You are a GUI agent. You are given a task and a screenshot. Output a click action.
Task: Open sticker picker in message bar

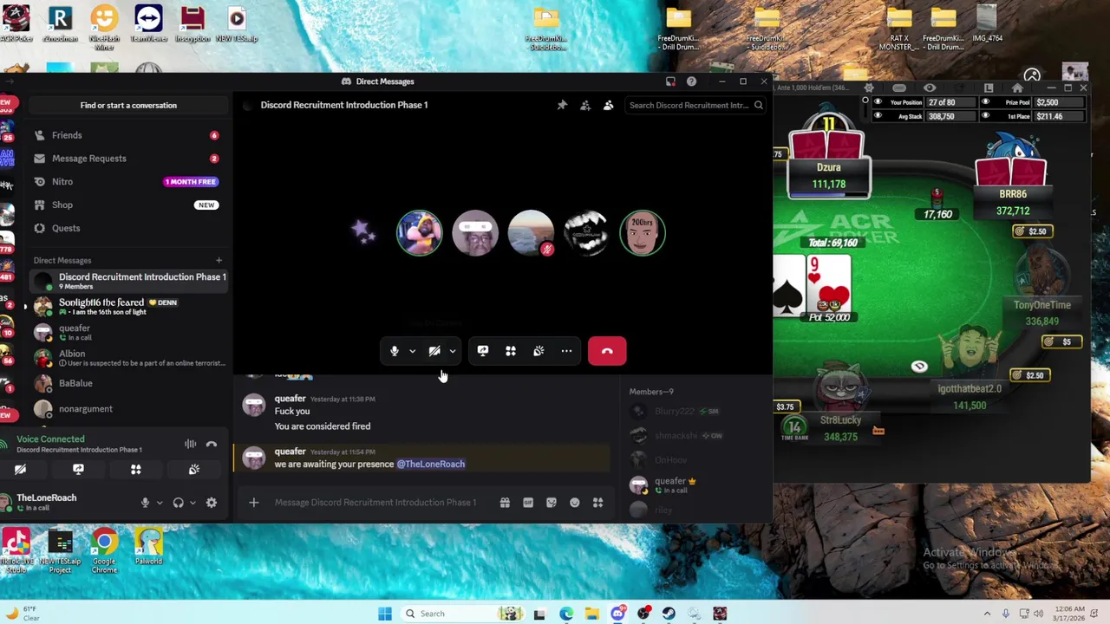(x=552, y=503)
